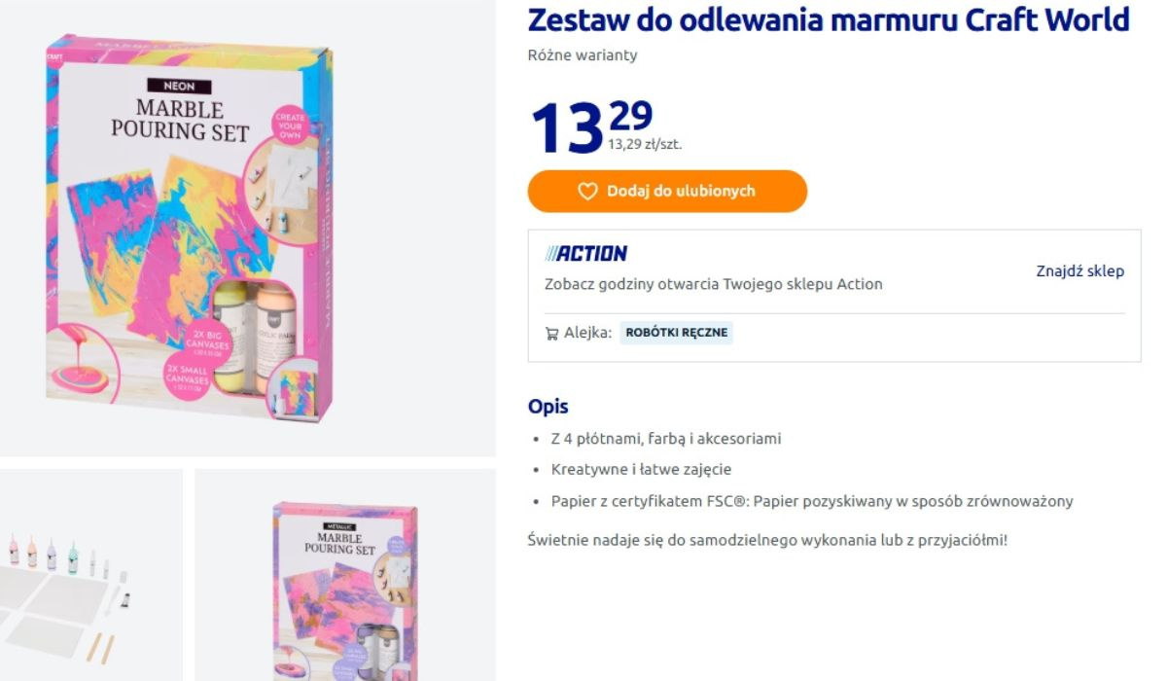Image resolution: width=1167 pixels, height=681 pixels.
Task: Click the Opis section heading
Action: click(x=548, y=407)
